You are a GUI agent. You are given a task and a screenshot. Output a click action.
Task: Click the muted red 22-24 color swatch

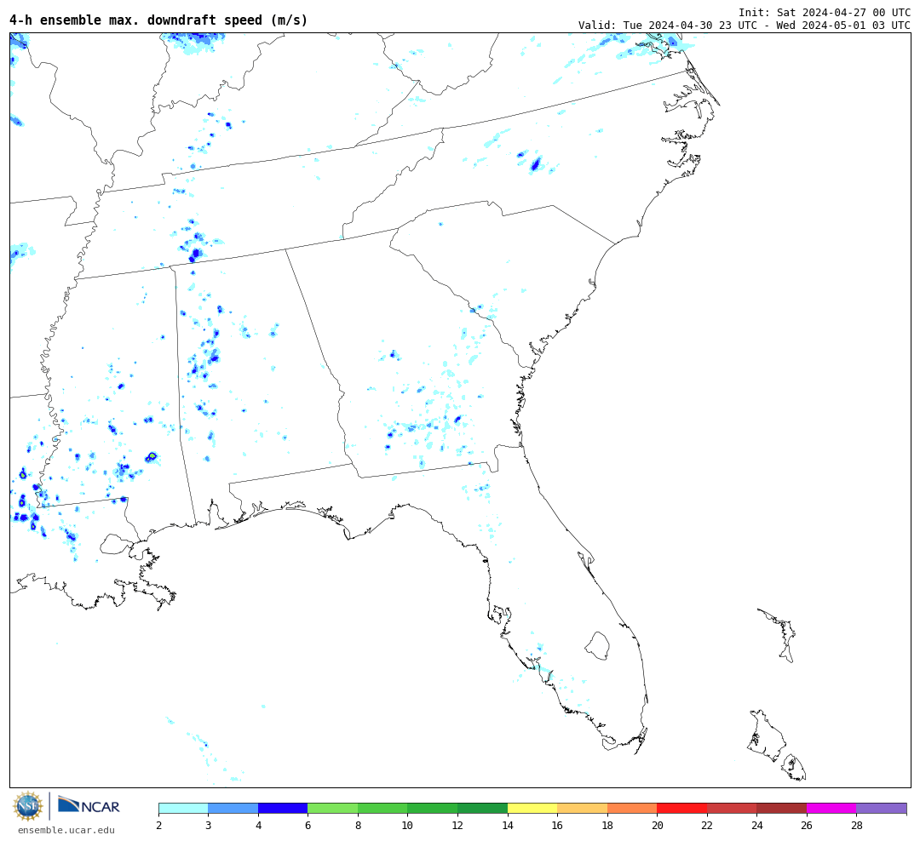pos(732,808)
